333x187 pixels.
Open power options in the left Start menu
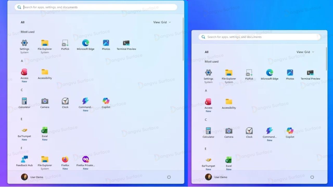click(169, 177)
